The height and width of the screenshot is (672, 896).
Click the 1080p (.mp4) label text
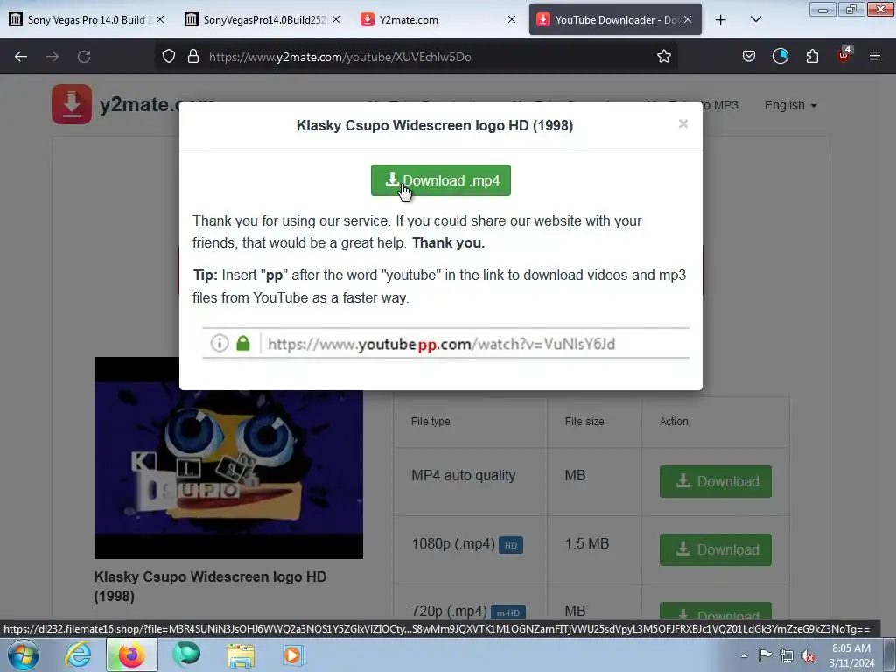click(x=453, y=543)
